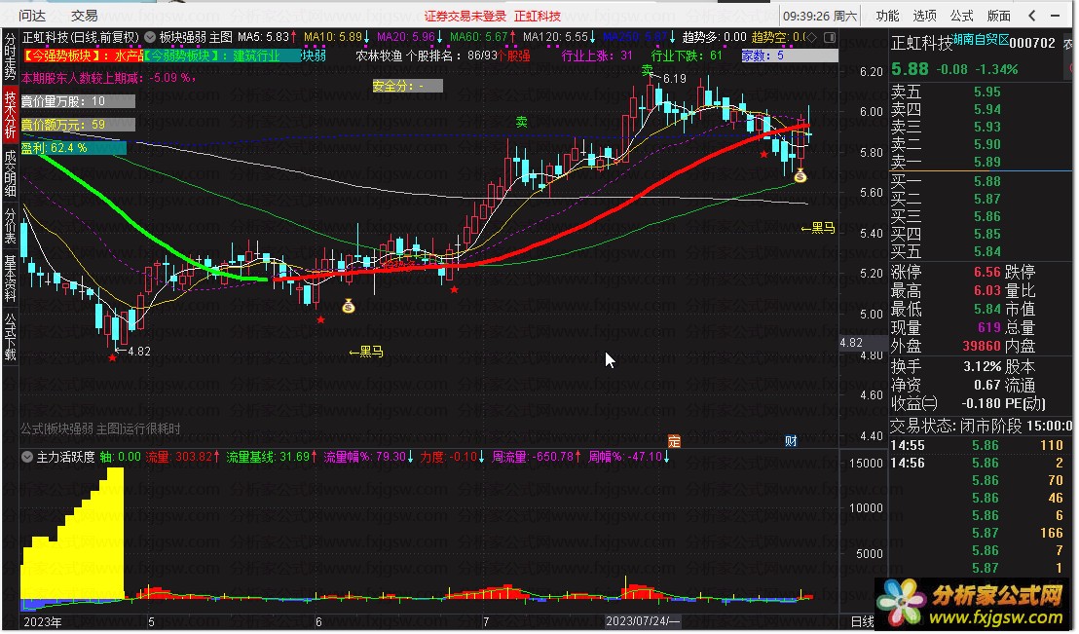Click the MA10: 5.89 indicator value
Viewport: 1079px width, 634px height.
pyautogui.click(x=337, y=36)
